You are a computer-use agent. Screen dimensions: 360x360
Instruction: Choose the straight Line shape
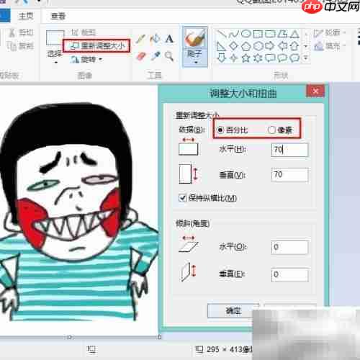[222, 34]
